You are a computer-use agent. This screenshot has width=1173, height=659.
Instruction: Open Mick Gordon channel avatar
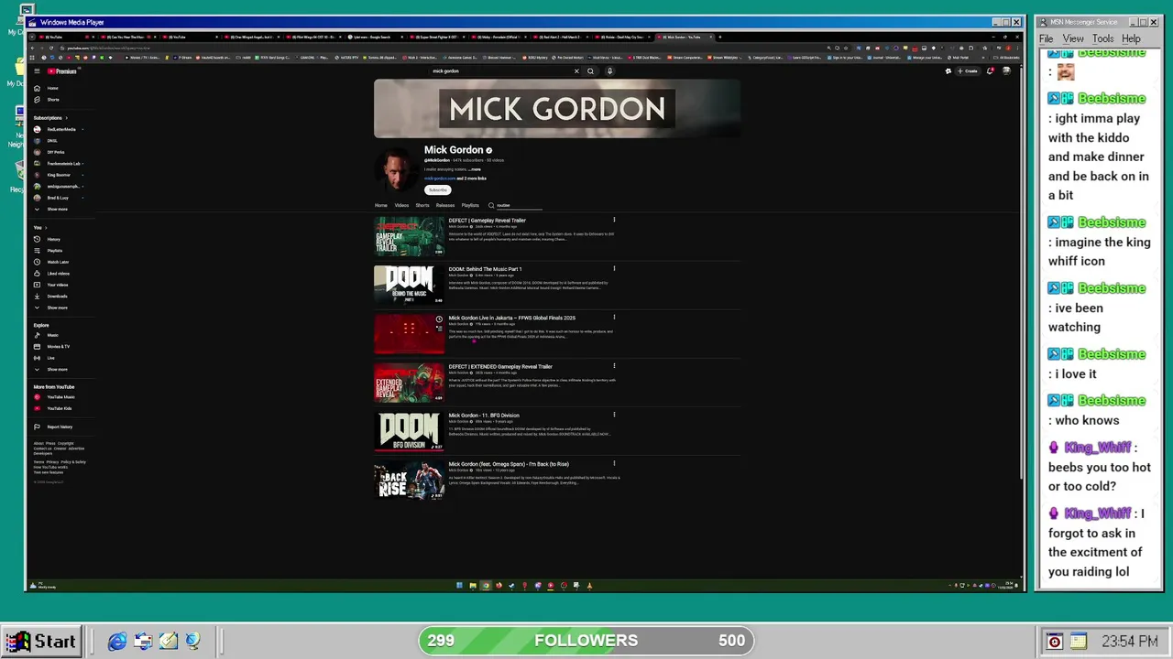[396, 169]
